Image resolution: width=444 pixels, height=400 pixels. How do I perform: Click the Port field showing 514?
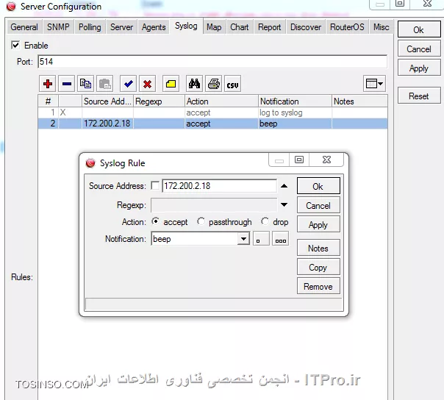click(x=212, y=62)
